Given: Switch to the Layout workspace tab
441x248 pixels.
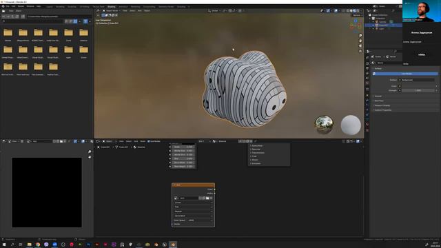Looking at the screenshot, I should point(50,6).
